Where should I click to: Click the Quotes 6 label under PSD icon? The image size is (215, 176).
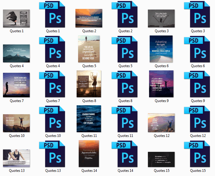(198, 66)
